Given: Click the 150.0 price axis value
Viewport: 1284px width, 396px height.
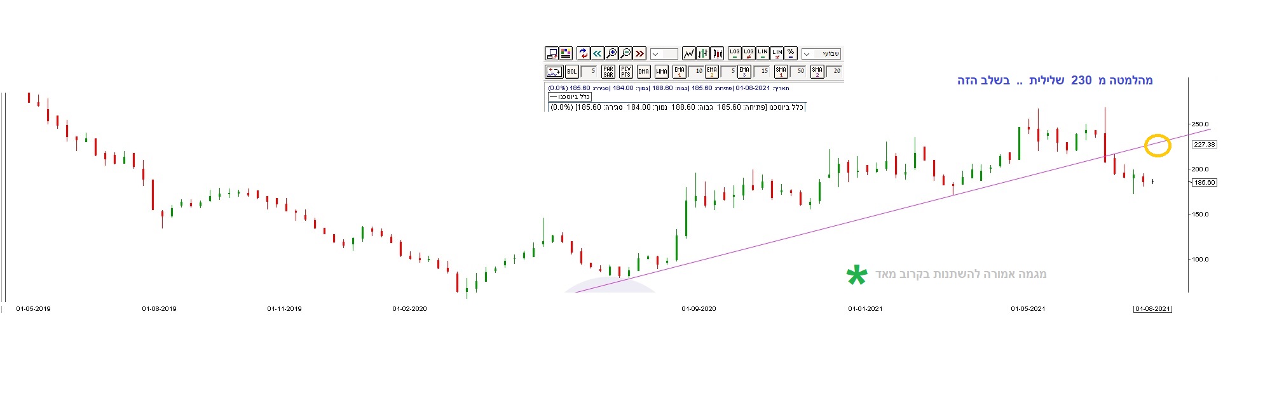Looking at the screenshot, I should pos(1200,214).
